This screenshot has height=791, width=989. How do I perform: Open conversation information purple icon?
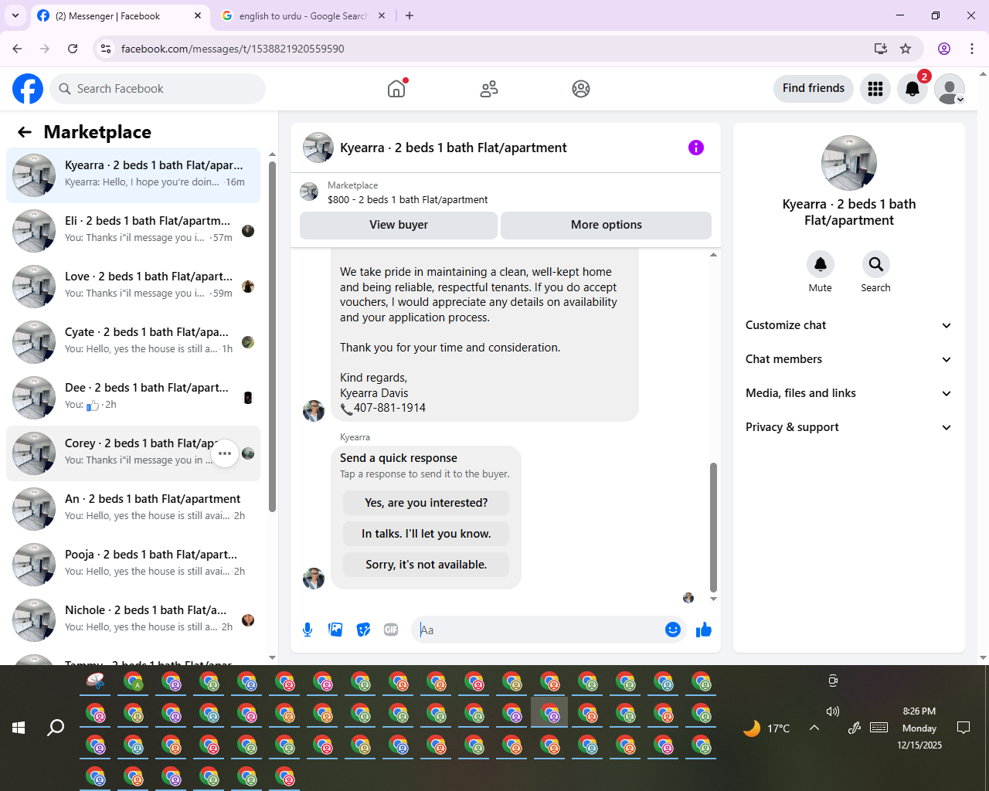click(x=696, y=148)
